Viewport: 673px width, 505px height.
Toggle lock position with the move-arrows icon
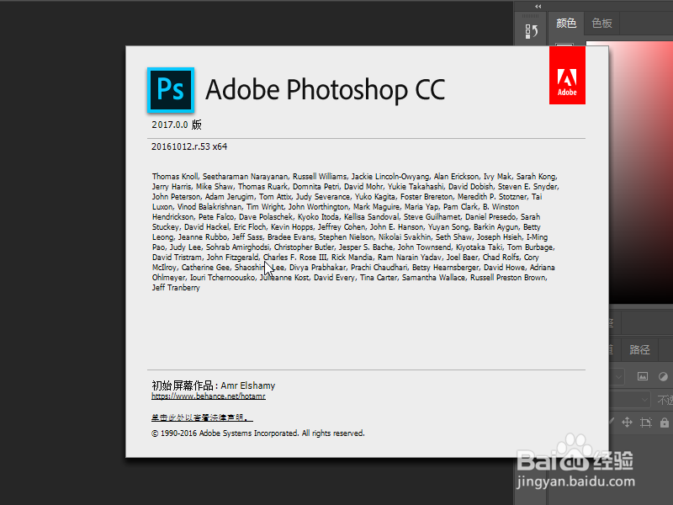pyautogui.click(x=628, y=422)
